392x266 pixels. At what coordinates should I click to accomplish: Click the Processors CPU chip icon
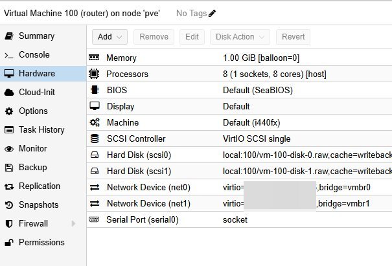95,74
